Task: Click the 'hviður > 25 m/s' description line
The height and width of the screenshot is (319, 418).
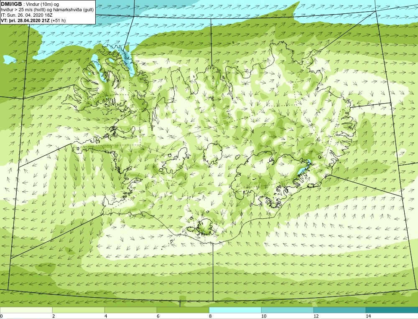Action: click(x=48, y=10)
